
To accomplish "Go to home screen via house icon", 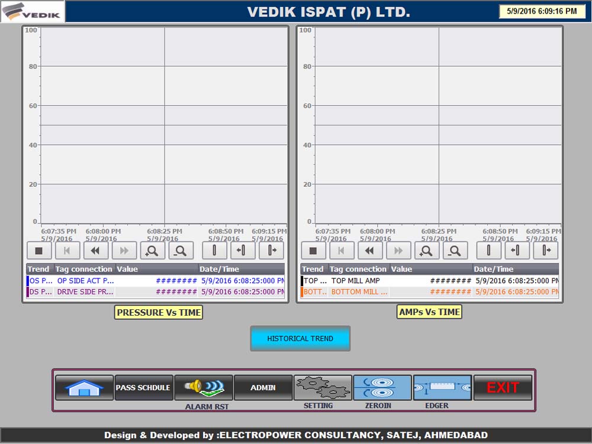I will [84, 387].
